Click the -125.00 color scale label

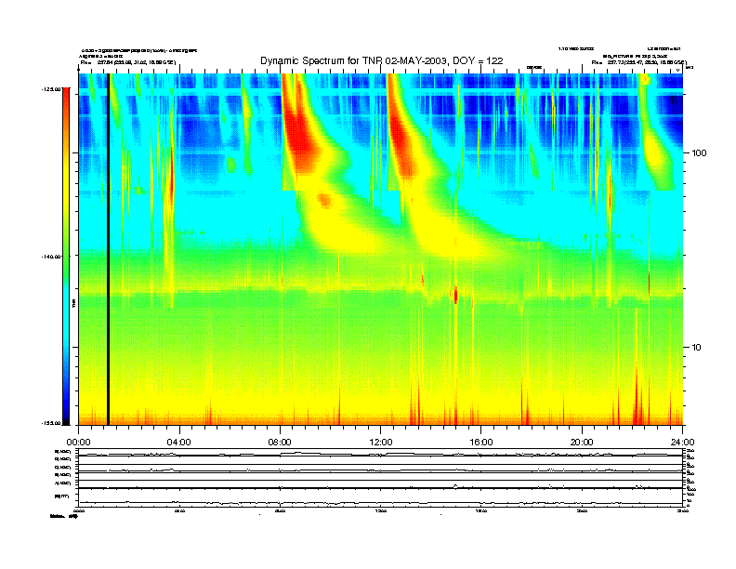point(51,88)
